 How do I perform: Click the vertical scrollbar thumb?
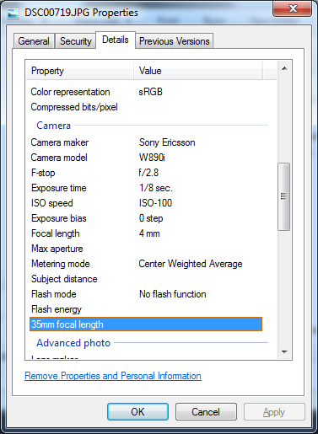tap(284, 196)
